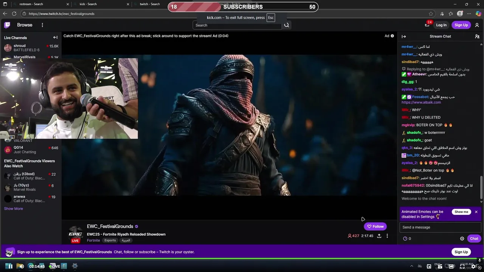The width and height of the screenshot is (484, 272).
Task: Click the share stream icon
Action: click(x=379, y=236)
